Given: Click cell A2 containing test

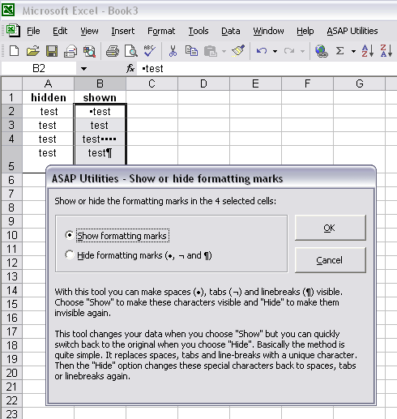Looking at the screenshot, I should (48, 111).
